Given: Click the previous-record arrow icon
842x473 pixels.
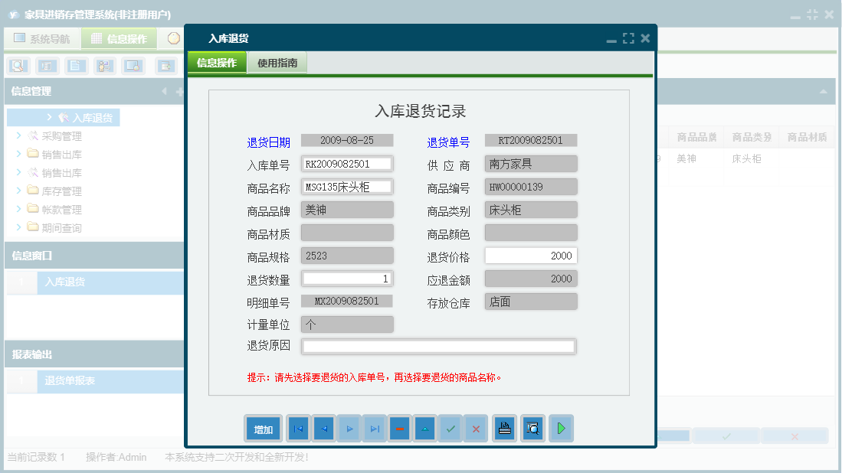Looking at the screenshot, I should pyautogui.click(x=323, y=428).
